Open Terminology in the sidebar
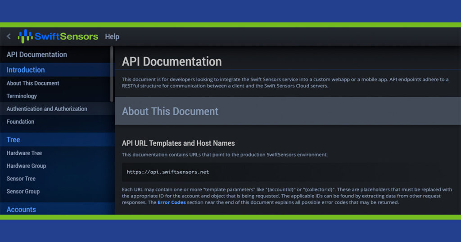This screenshot has height=242, width=461. [22, 96]
